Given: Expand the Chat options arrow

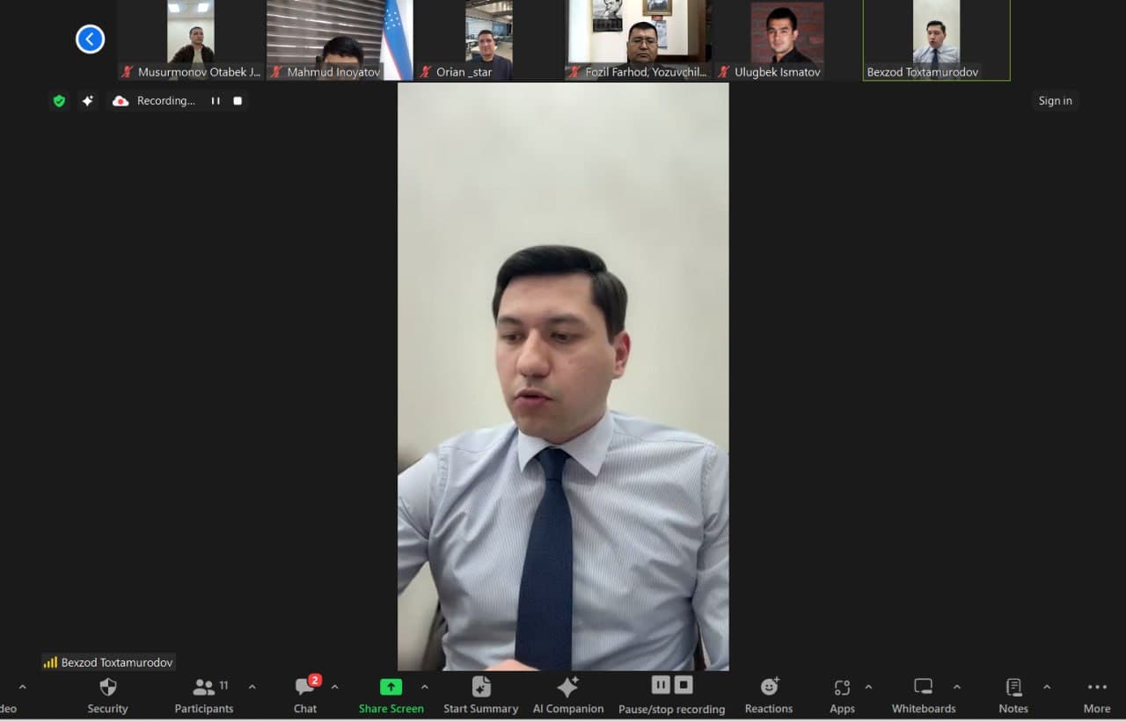Looking at the screenshot, I should pos(334,687).
